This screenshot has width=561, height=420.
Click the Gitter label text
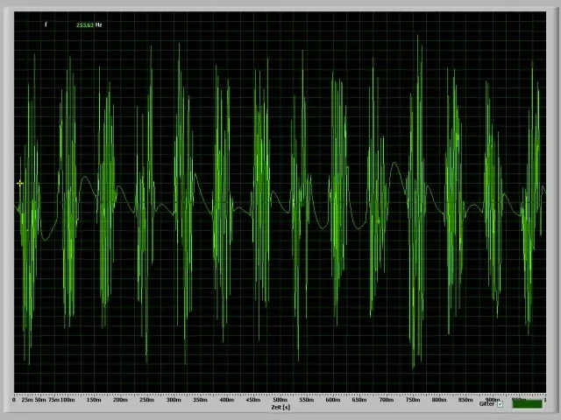coord(486,404)
